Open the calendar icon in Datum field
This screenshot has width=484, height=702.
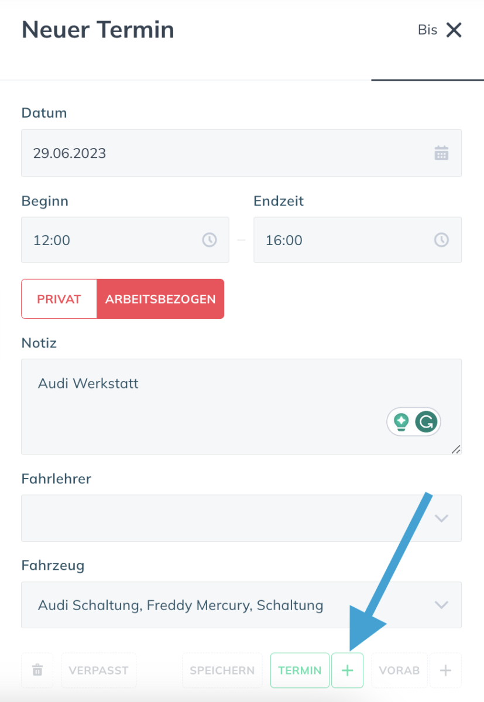441,153
